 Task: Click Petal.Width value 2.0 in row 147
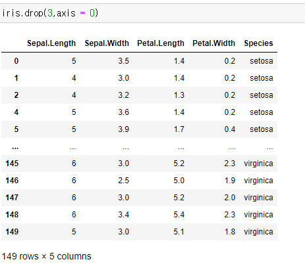click(x=230, y=198)
